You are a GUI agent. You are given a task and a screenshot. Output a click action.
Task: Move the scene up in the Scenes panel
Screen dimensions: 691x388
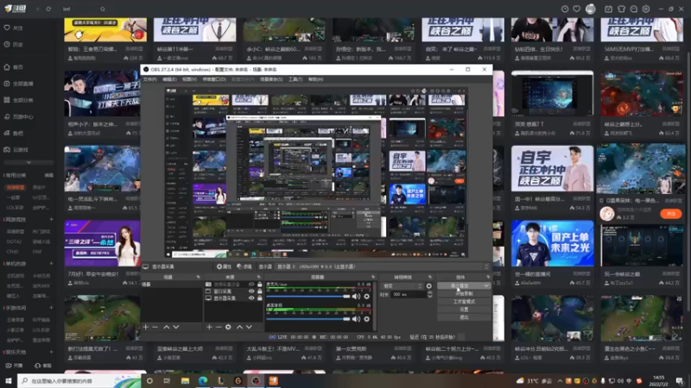pos(167,327)
